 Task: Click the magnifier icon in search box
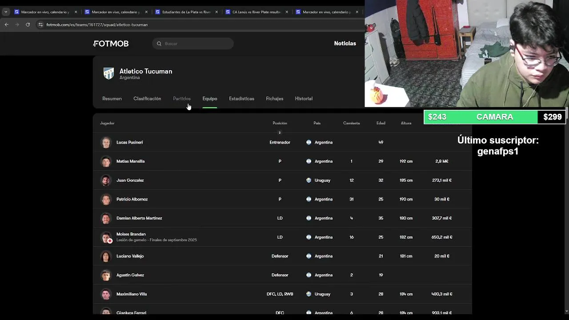pos(159,44)
